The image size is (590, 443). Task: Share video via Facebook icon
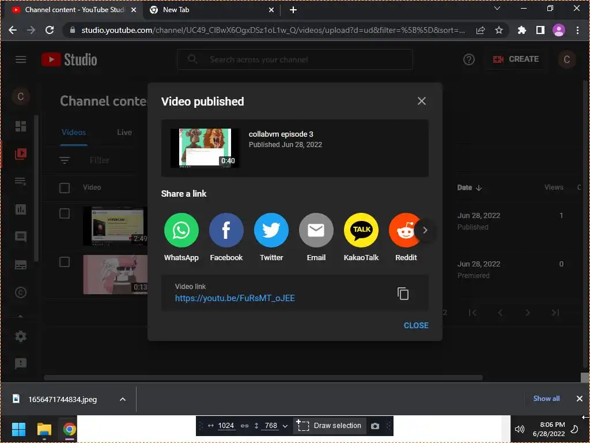pyautogui.click(x=226, y=230)
